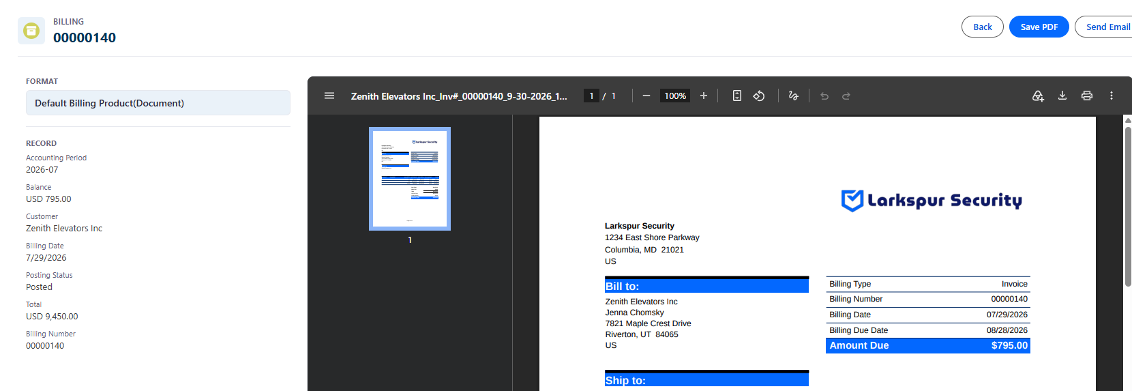Viewport: 1132px width, 391px height.
Task: Click the billing record icon beside 00000140
Action: (x=31, y=31)
